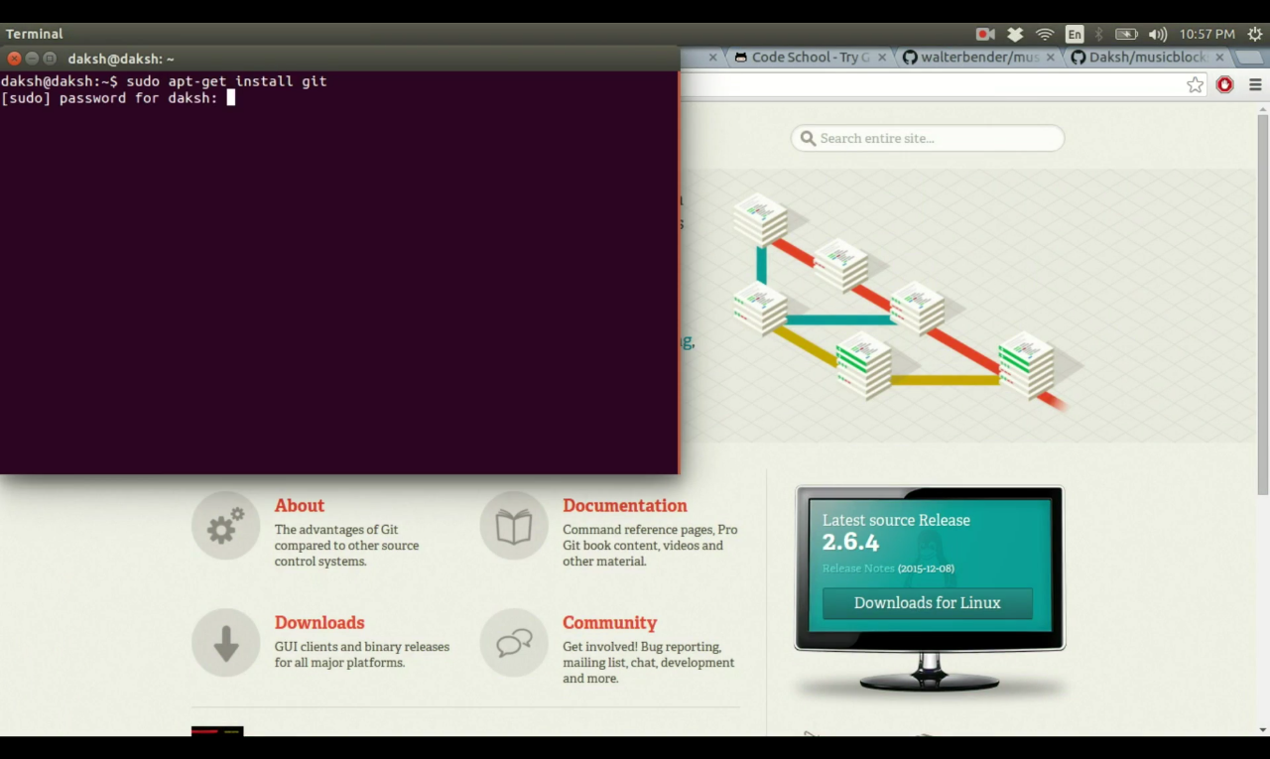Viewport: 1270px width, 759px height.
Task: Click the Dropbox tray icon
Action: 1015,34
